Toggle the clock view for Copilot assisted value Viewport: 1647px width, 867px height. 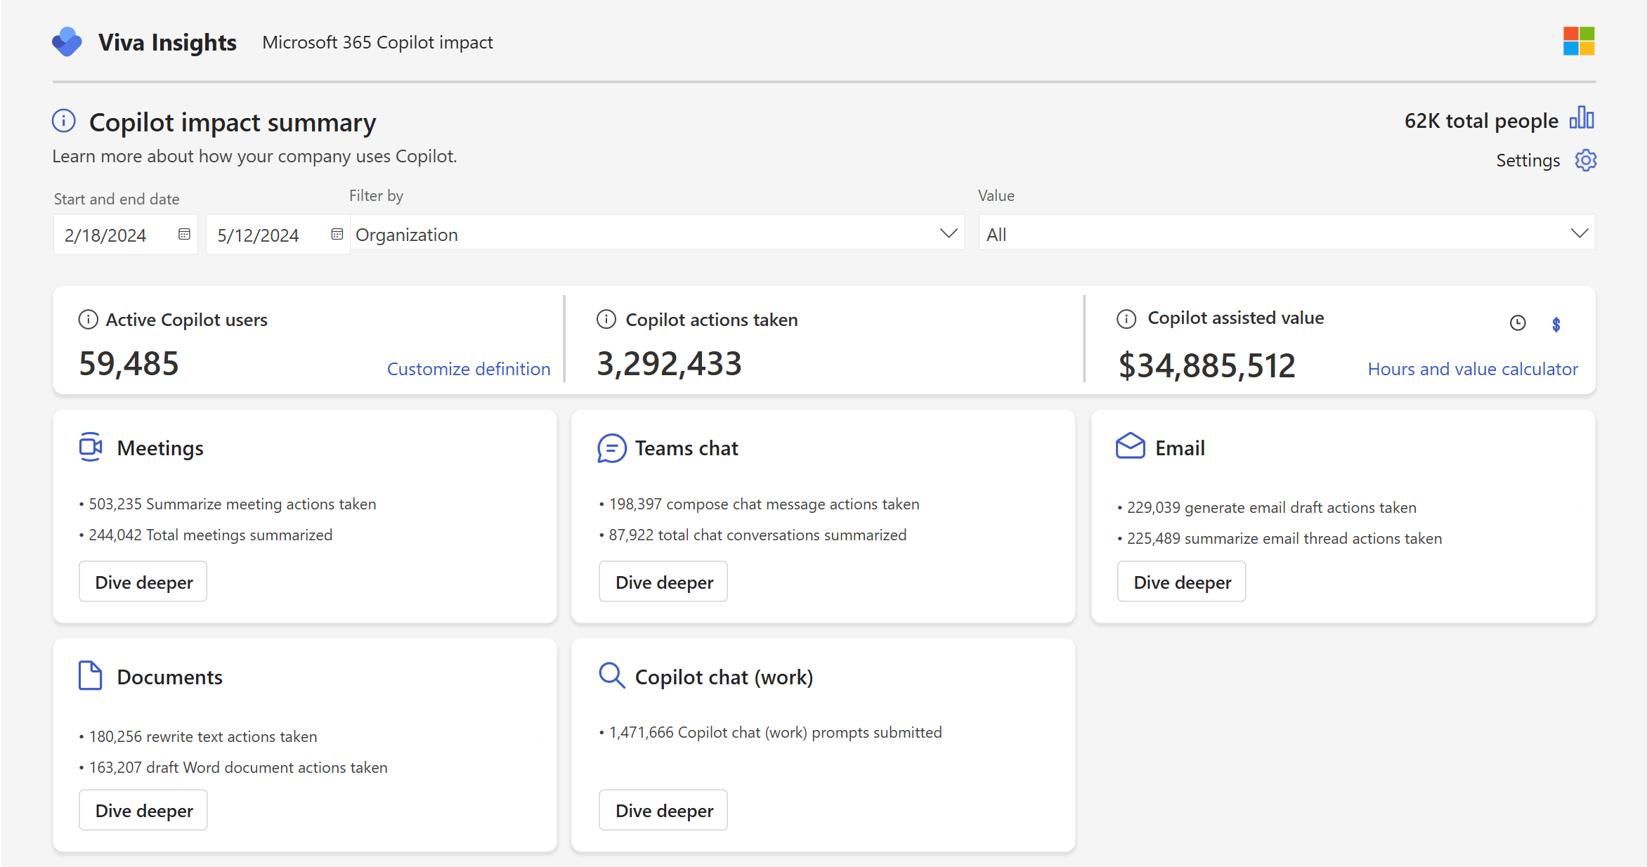tap(1518, 323)
